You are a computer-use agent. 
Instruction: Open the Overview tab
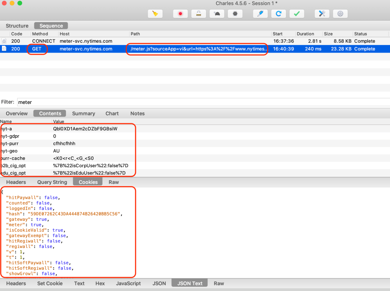(x=17, y=114)
